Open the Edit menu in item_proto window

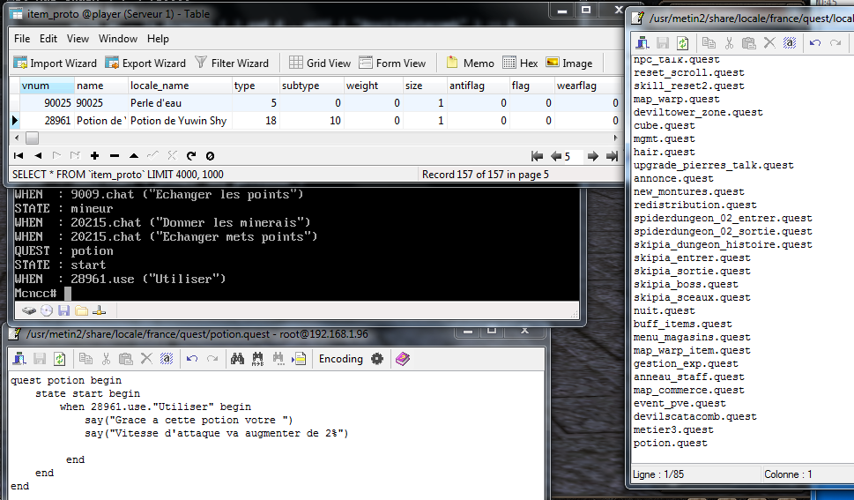48,39
